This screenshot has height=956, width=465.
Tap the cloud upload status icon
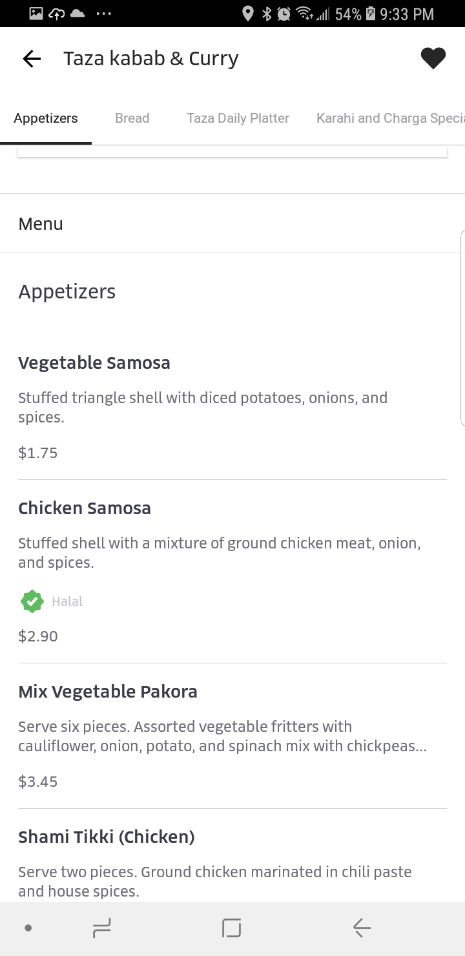57,14
